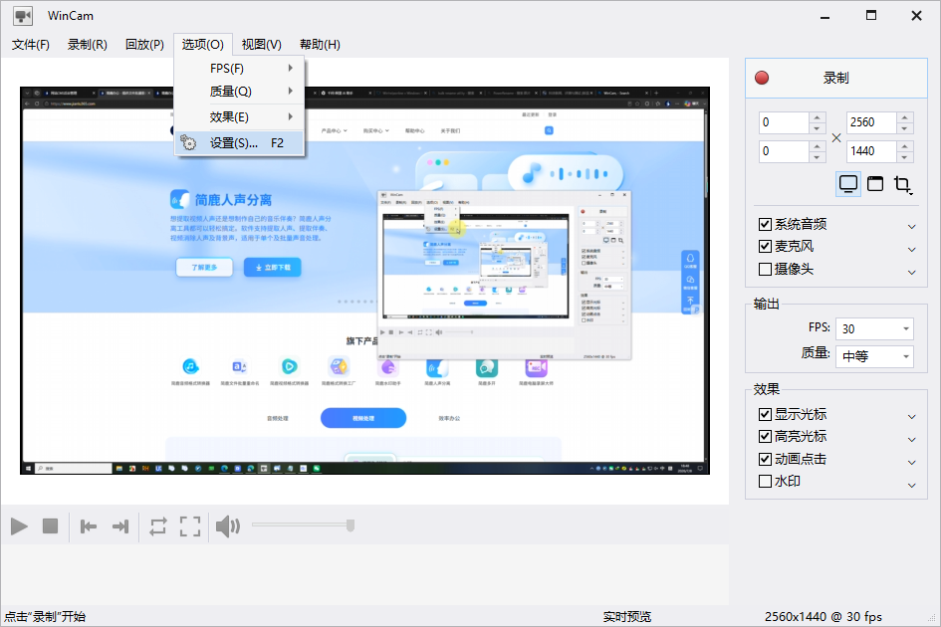
Task: Mute the volume speaker icon
Action: point(228,526)
